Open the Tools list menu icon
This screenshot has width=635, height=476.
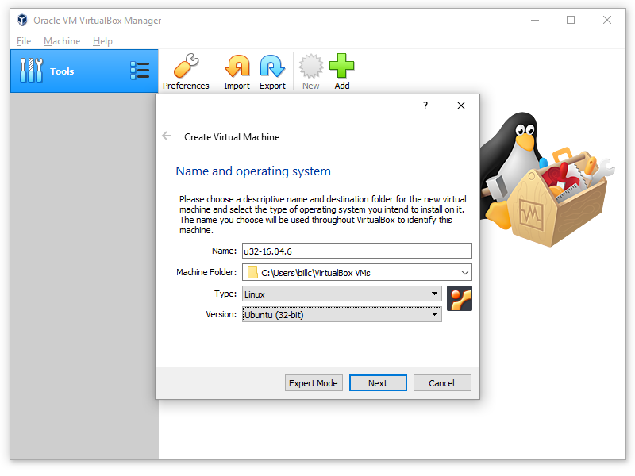click(140, 71)
